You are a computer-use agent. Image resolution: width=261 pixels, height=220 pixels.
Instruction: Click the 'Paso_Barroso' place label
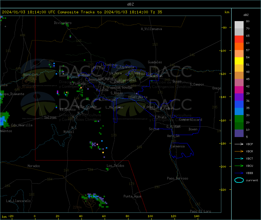177,178
